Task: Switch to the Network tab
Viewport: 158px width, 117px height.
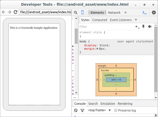Action: click(x=114, y=12)
